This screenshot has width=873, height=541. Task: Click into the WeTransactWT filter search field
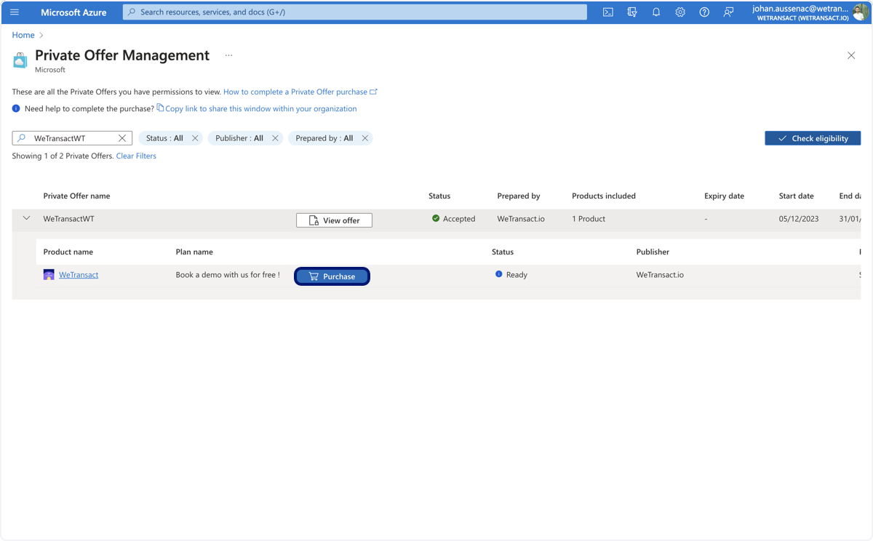tap(73, 138)
